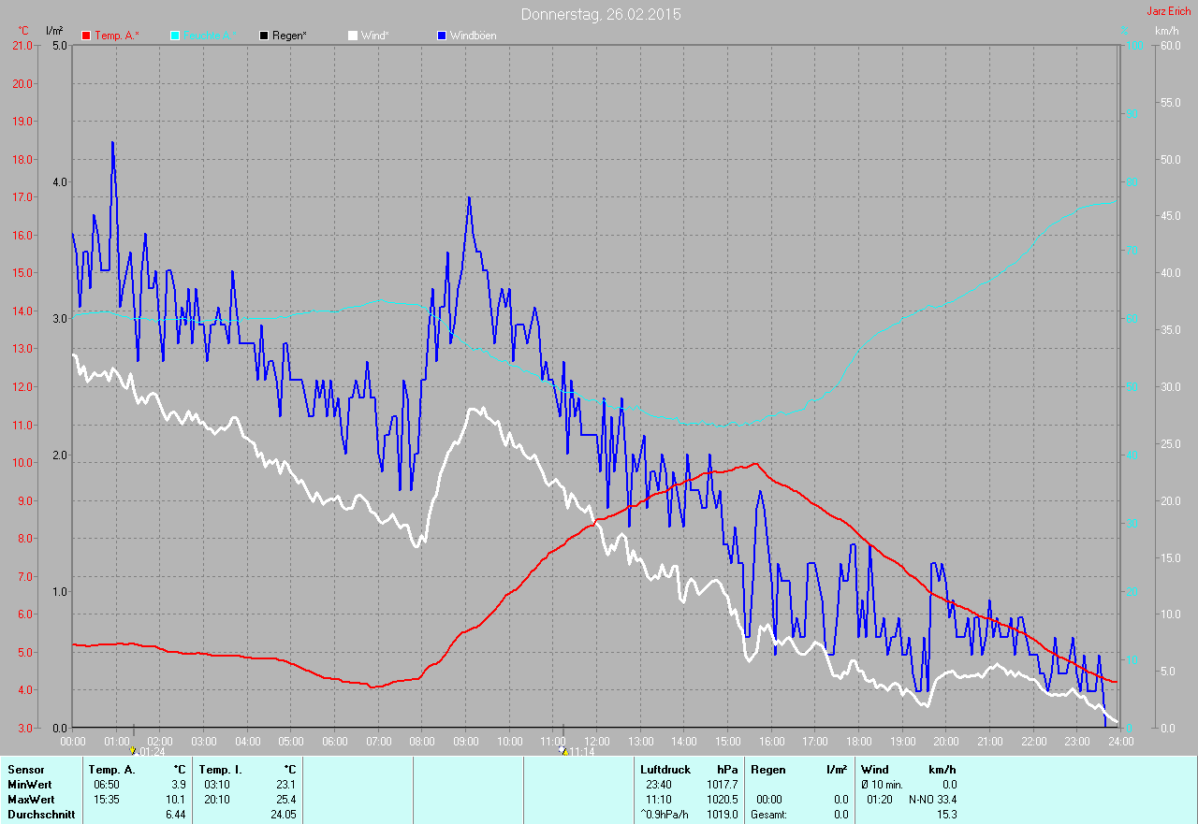
Task: Click the Temp. A. column header
Action: pos(111,770)
